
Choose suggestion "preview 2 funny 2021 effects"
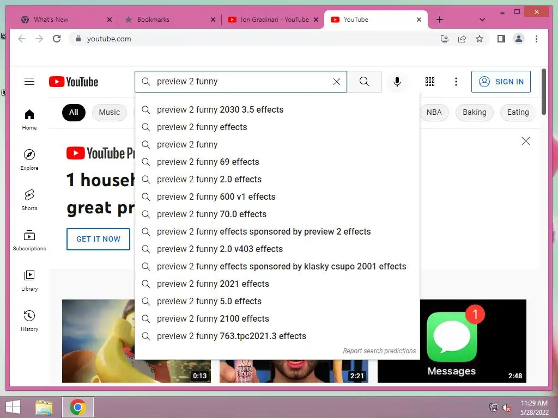click(x=277, y=284)
